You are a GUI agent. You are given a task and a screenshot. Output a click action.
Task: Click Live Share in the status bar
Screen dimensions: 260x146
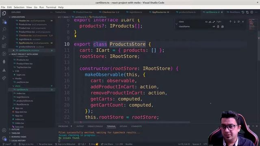(x=107, y=144)
